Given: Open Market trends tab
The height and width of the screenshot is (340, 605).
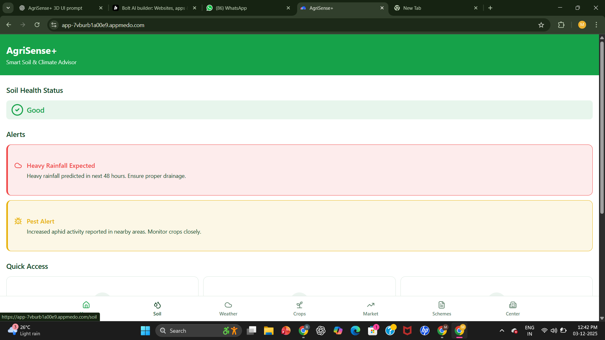Looking at the screenshot, I should (x=370, y=309).
